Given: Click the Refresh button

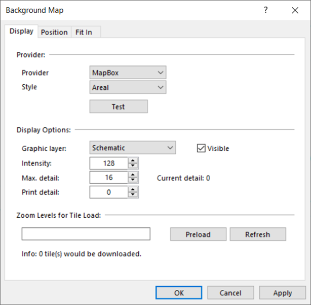Looking at the screenshot, I should coord(257,234).
